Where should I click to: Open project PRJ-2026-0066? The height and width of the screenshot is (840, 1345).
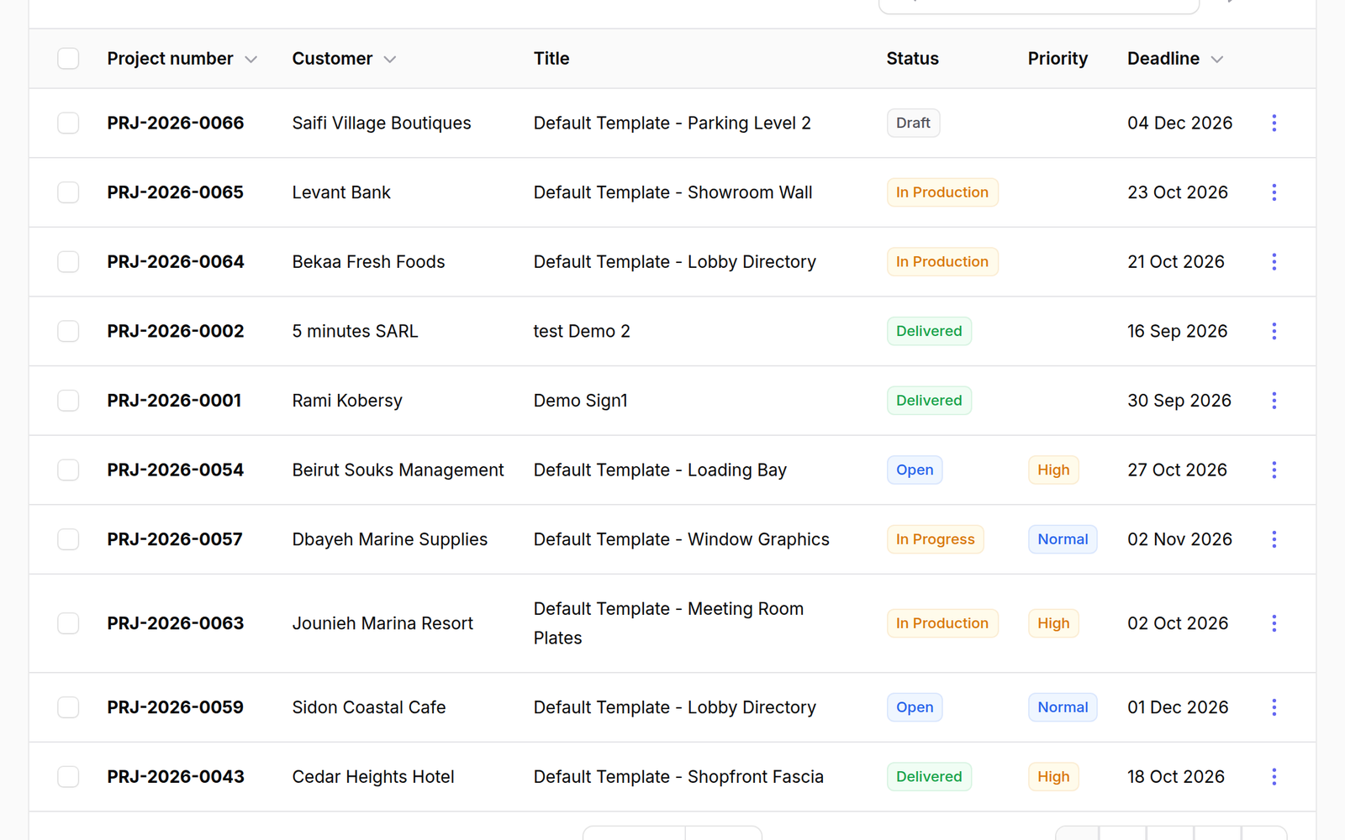coord(176,123)
